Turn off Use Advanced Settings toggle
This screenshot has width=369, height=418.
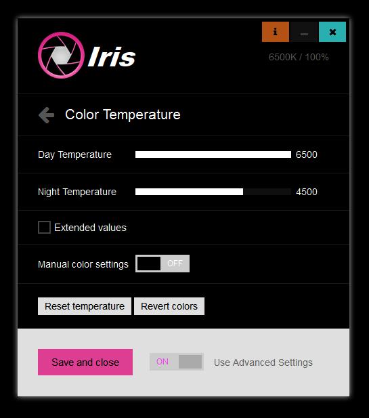176,362
